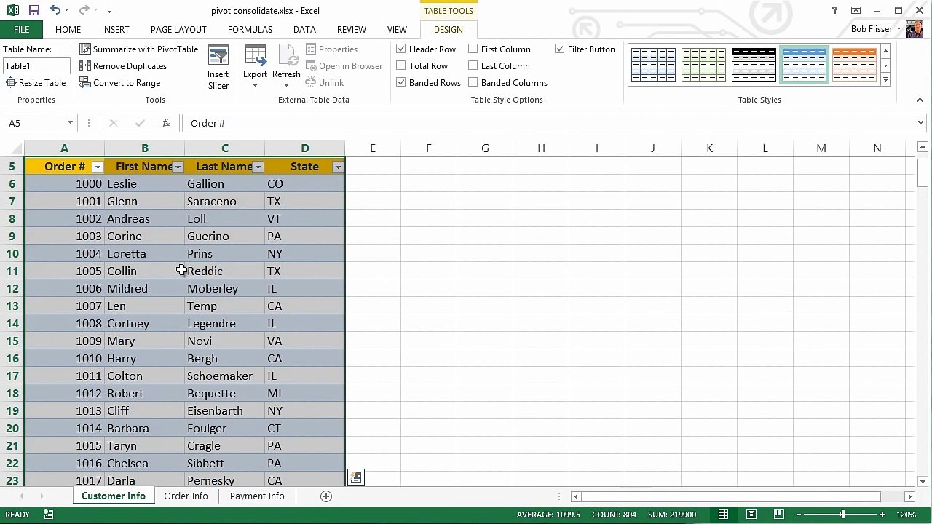Click the Insert Function fx icon
The image size is (932, 524).
166,123
